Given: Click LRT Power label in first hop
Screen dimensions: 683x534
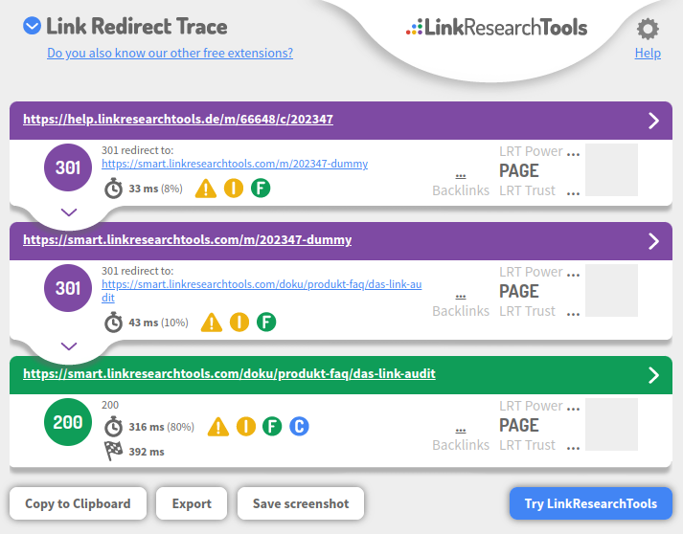Looking at the screenshot, I should [x=531, y=151].
